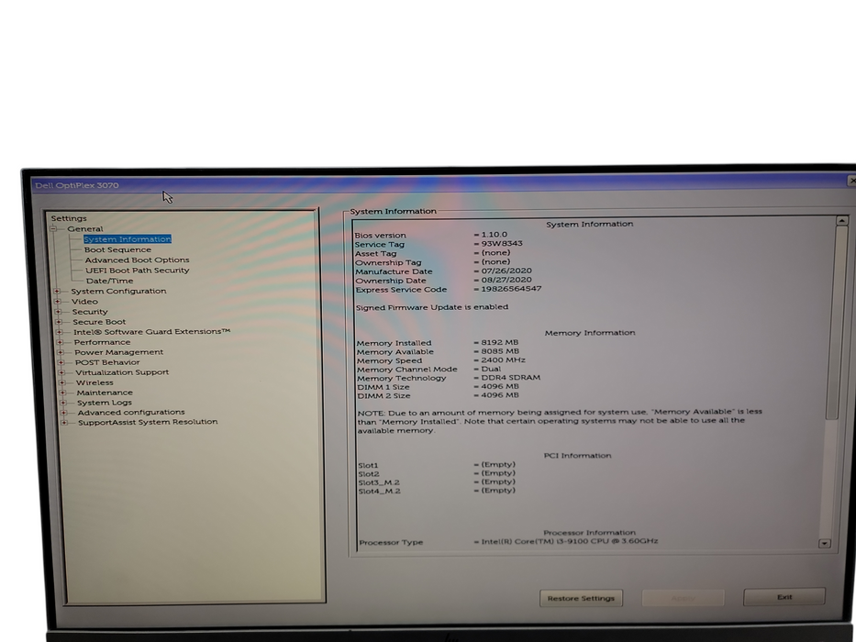Click the Memory Channel Mode Dual value

click(491, 369)
